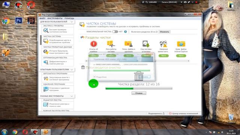This screenshot has height=135, width=240.
Task: Click the 'Экспресс-проверка' sidebar heading
Action: [x=53, y=26]
